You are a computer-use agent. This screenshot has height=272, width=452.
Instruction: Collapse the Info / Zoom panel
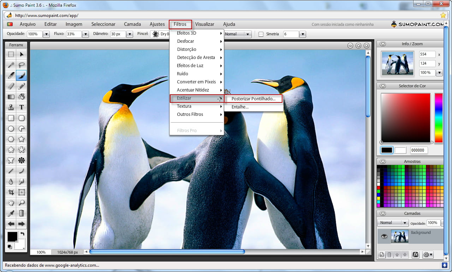pyautogui.click(x=383, y=44)
